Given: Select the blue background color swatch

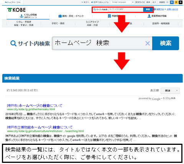Looking at the screenshot, I should click(172, 2).
